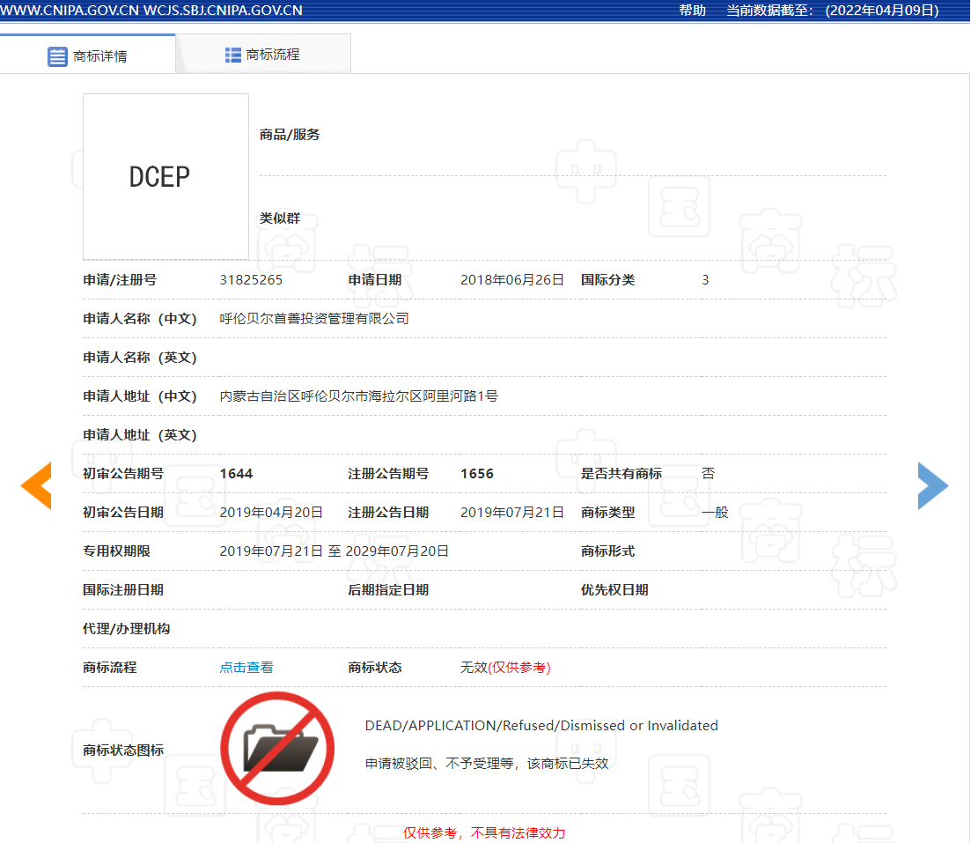Click the date 2019年04月20日

click(271, 513)
